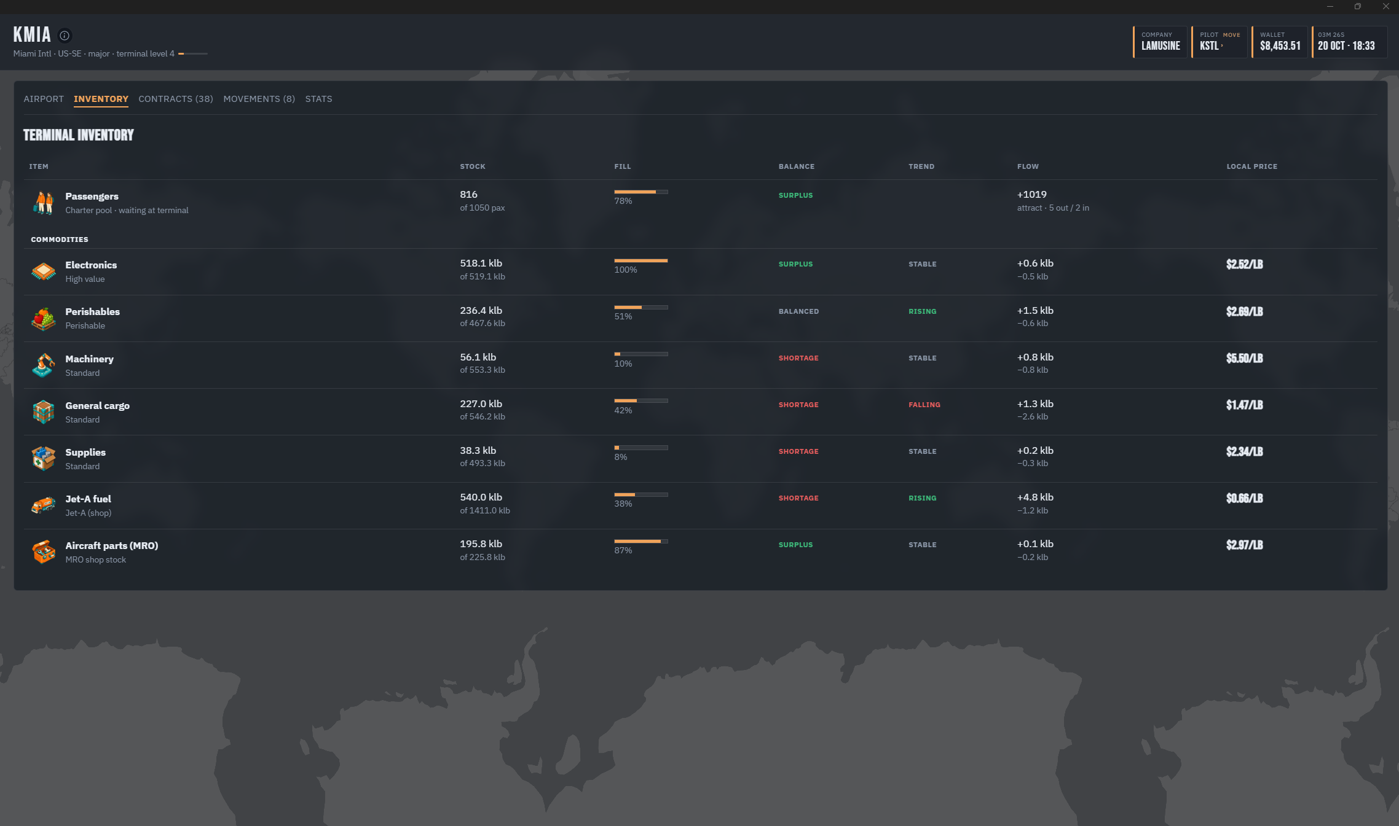Click the date and time panel

pyautogui.click(x=1349, y=42)
